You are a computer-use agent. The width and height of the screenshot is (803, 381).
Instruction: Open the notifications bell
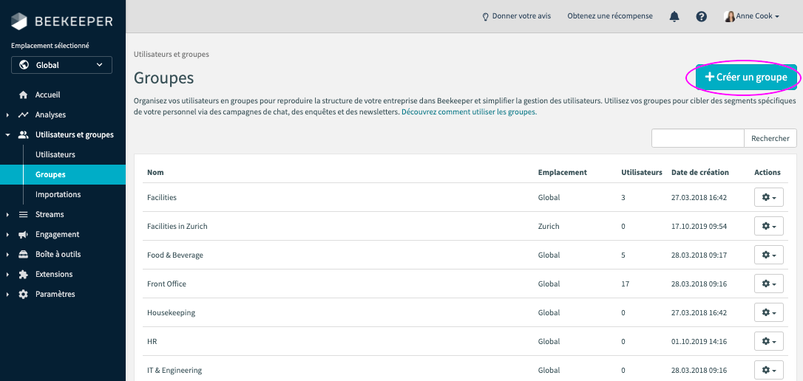(x=674, y=16)
